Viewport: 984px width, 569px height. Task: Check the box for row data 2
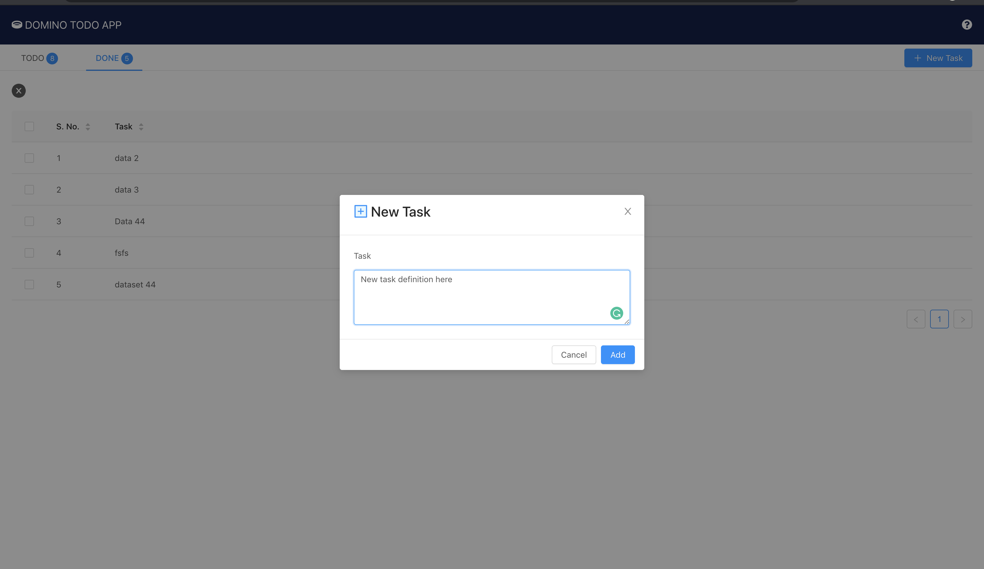coord(29,158)
